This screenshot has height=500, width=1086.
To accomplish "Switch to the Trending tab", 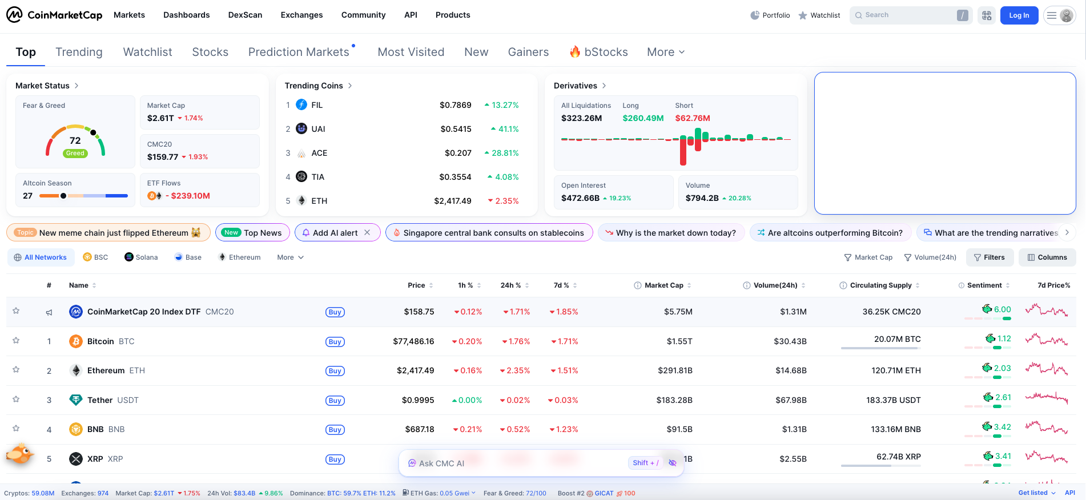I will [x=79, y=52].
